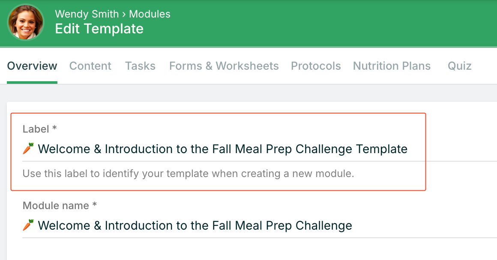The width and height of the screenshot is (497, 260).
Task: View the Nutrition Plans tab
Action: (x=392, y=66)
